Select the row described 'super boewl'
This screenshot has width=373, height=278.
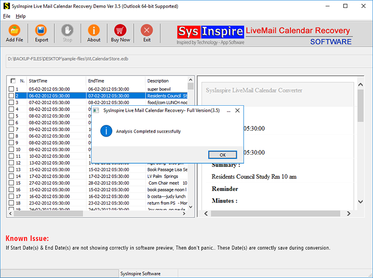click(98, 89)
